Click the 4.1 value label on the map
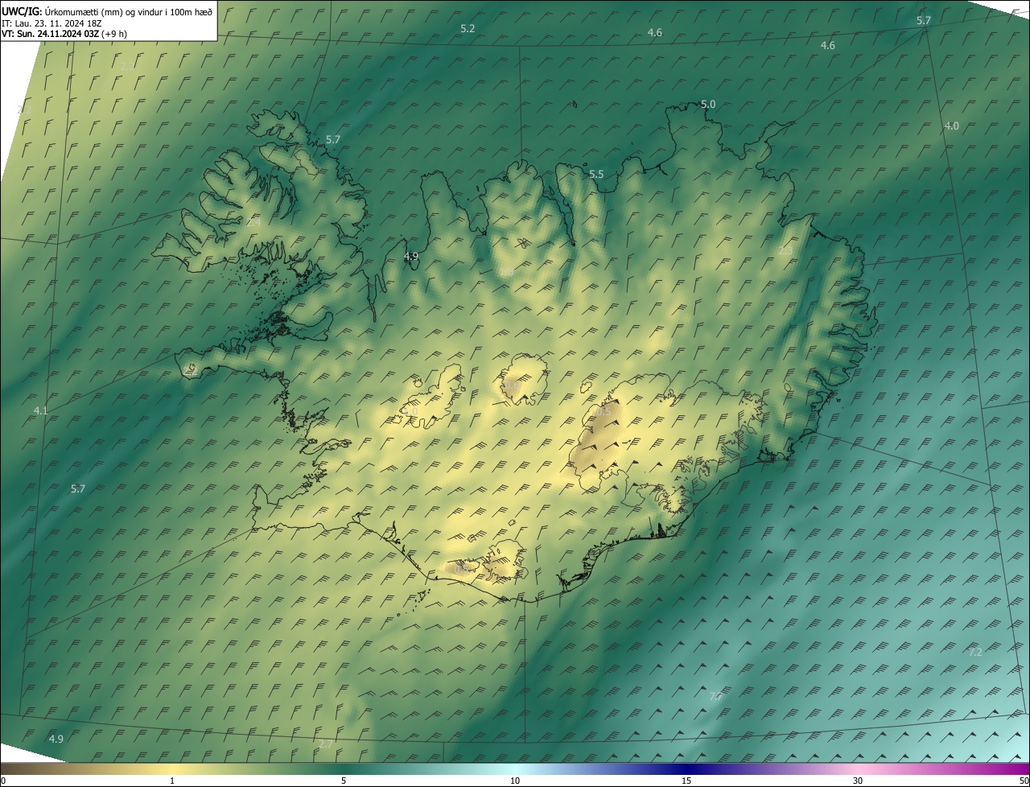Screen dimensions: 1030x787 click(41, 410)
